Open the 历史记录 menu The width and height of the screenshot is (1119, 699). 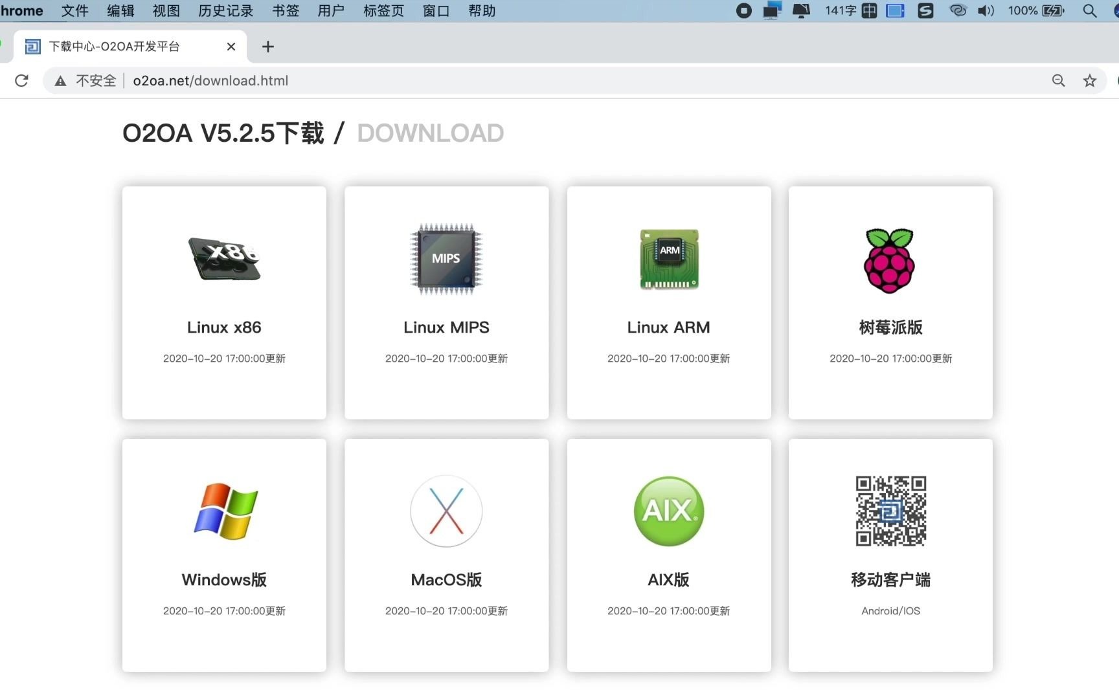pos(226,10)
